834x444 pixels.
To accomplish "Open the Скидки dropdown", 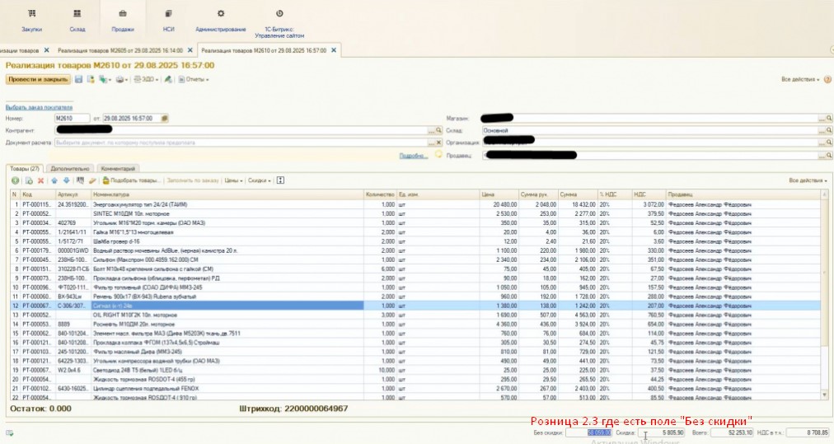I will pos(260,180).
